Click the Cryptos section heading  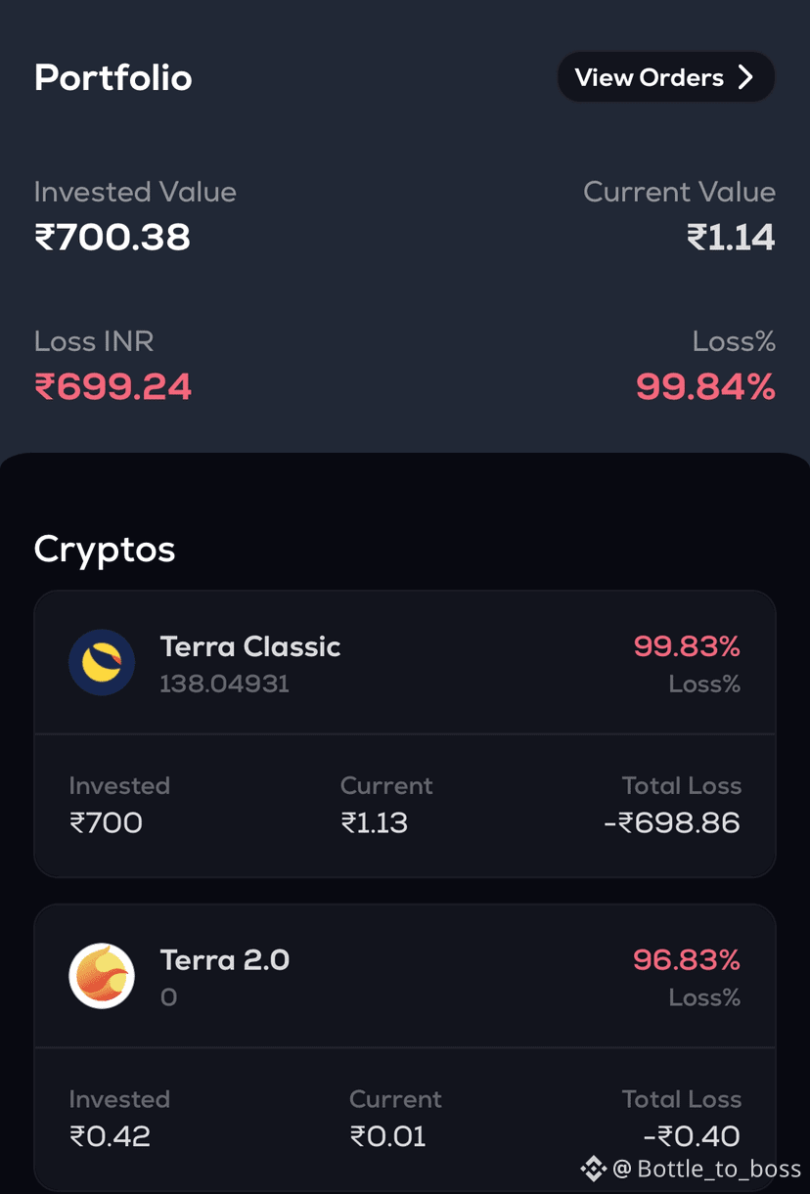tap(105, 550)
